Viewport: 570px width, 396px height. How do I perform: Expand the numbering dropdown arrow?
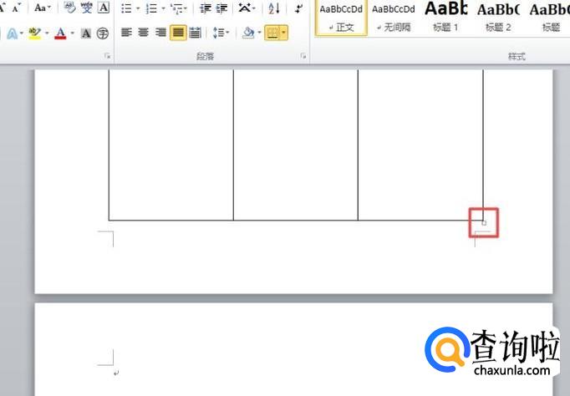pyautogui.click(x=163, y=8)
